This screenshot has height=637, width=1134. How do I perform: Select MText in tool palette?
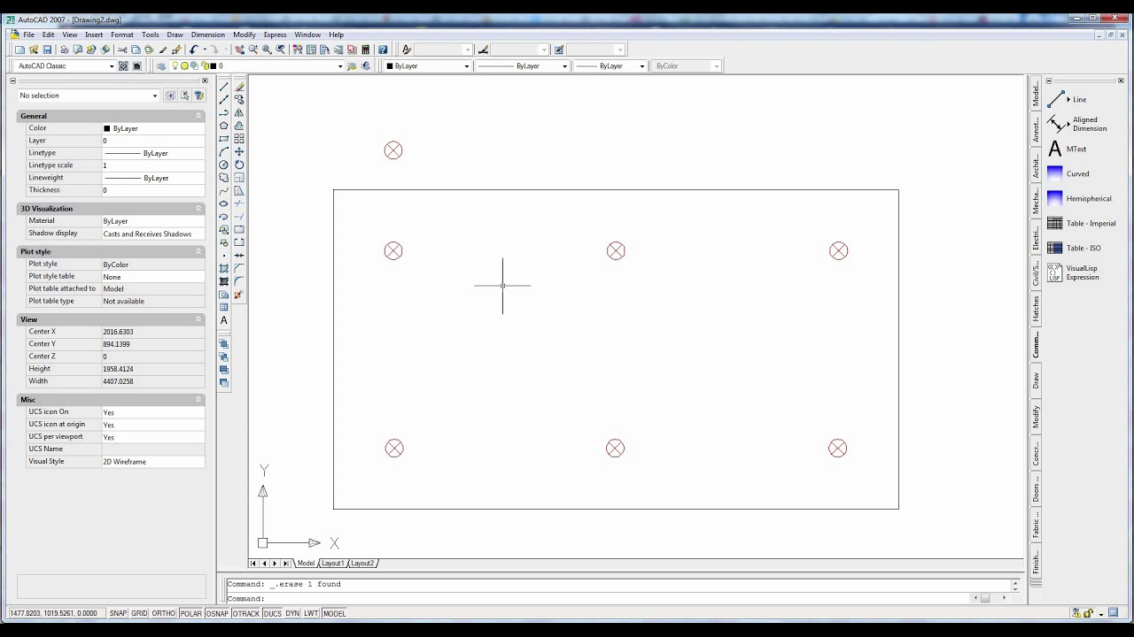point(1067,149)
